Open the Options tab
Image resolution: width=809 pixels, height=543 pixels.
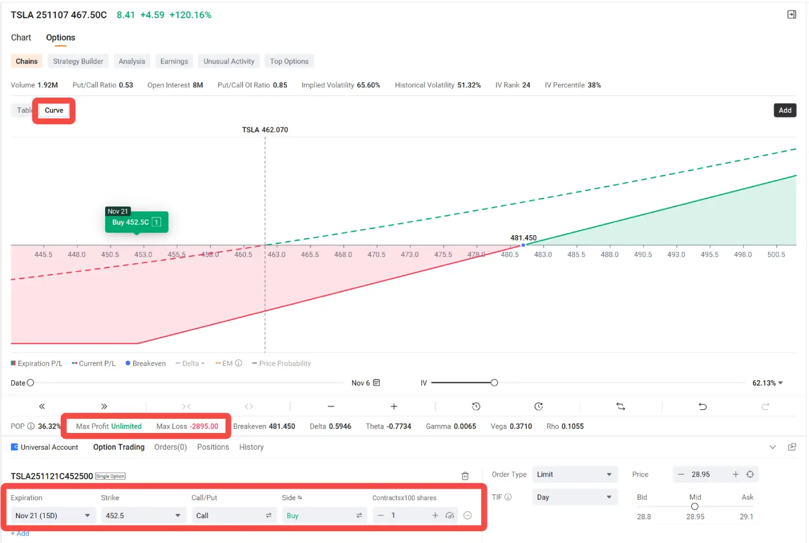coord(60,37)
